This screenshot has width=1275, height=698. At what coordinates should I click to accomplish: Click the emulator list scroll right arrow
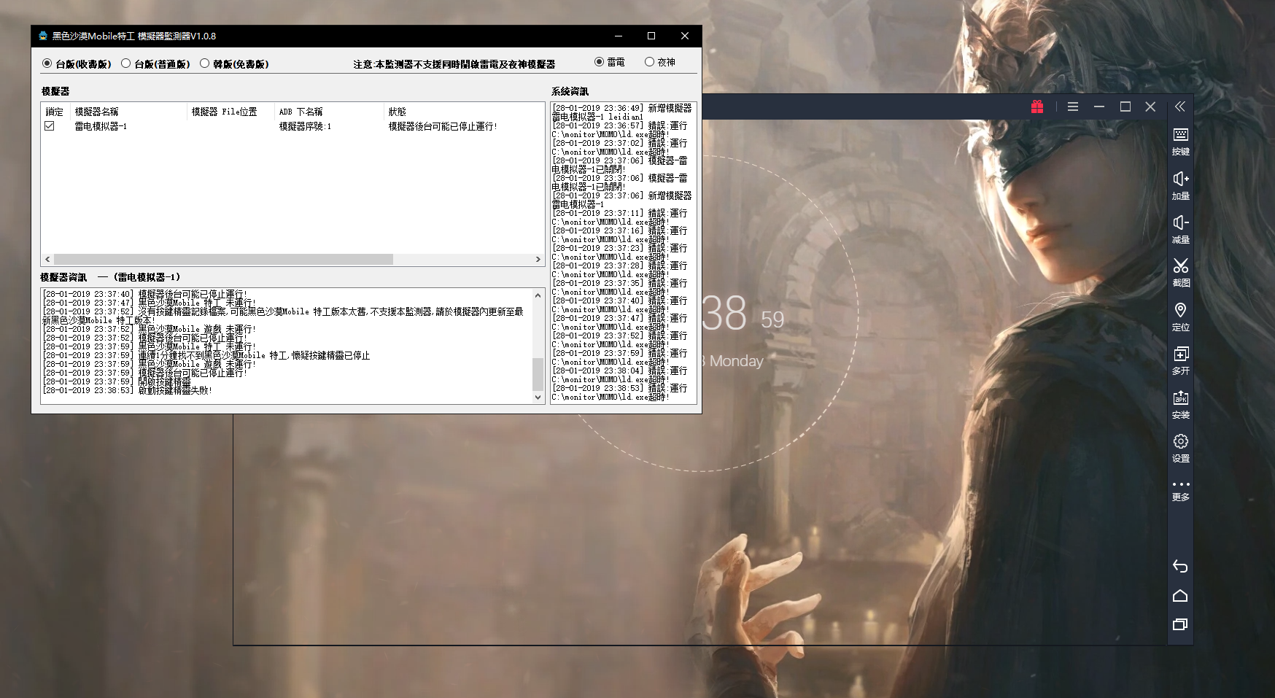click(x=538, y=259)
